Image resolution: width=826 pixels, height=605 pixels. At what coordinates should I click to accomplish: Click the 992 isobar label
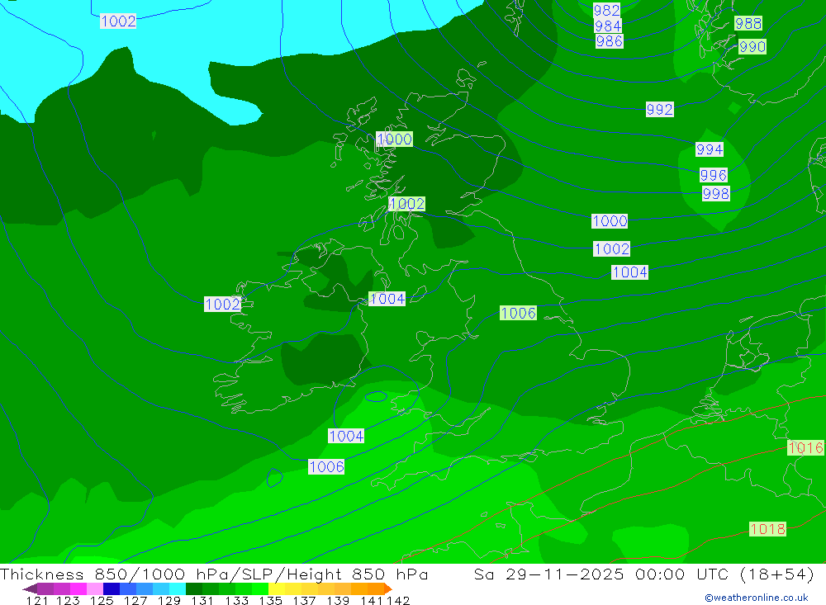tap(659, 110)
